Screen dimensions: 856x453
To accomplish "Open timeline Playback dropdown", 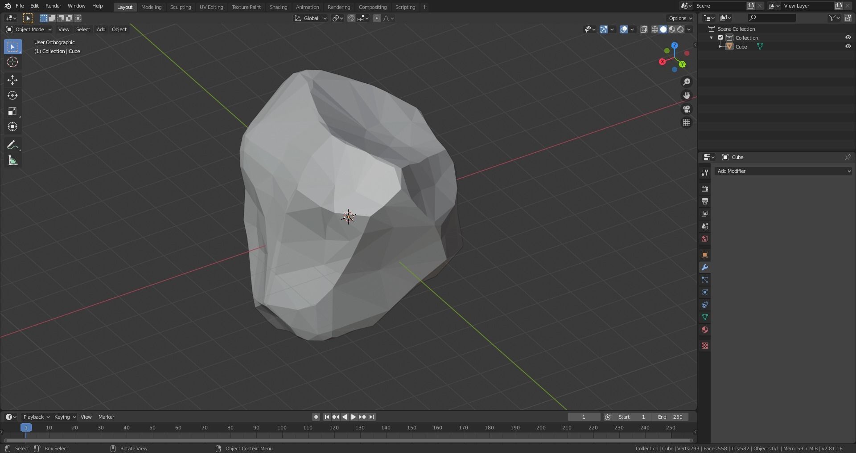I will coord(36,417).
